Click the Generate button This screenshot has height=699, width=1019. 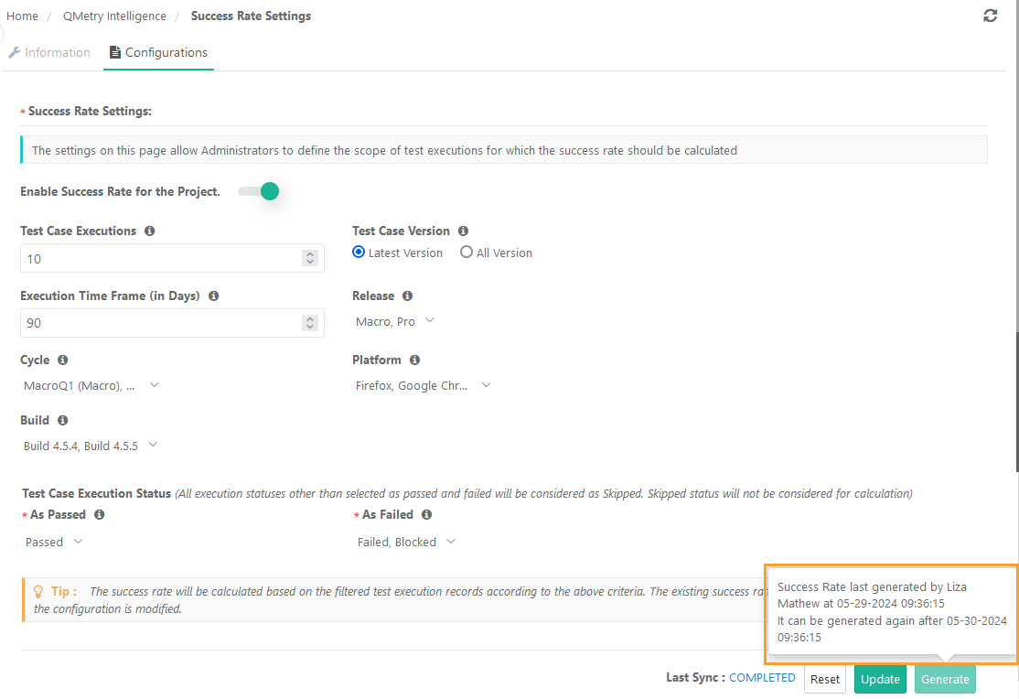click(945, 679)
